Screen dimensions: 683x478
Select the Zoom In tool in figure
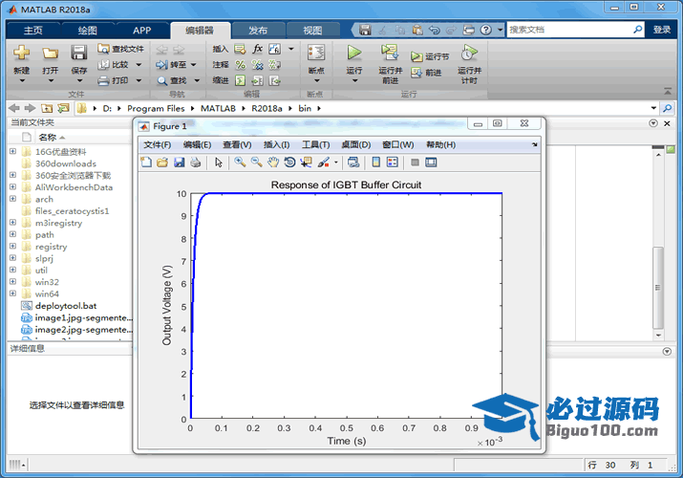240,163
